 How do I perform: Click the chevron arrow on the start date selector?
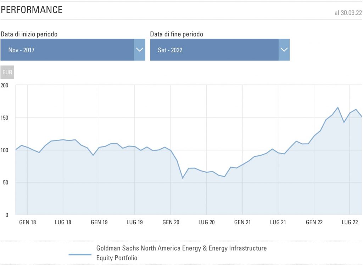tap(140, 50)
